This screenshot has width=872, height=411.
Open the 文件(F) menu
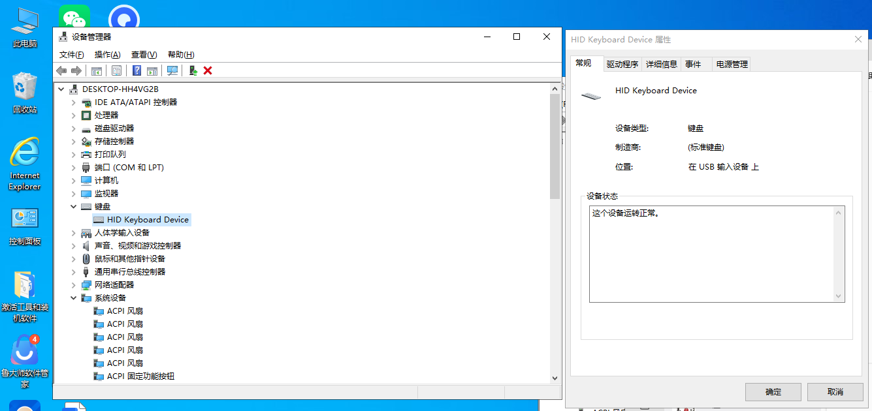tap(72, 55)
